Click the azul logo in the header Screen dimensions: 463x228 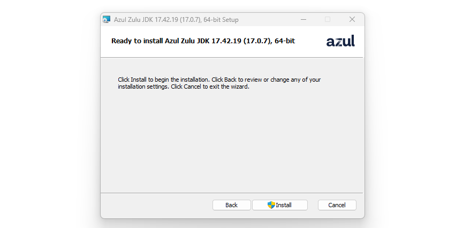coord(340,41)
